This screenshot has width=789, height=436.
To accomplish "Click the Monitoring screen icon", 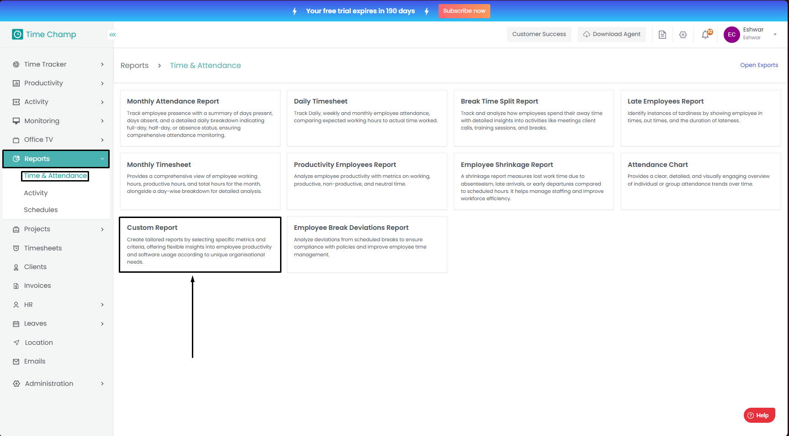I will (16, 121).
